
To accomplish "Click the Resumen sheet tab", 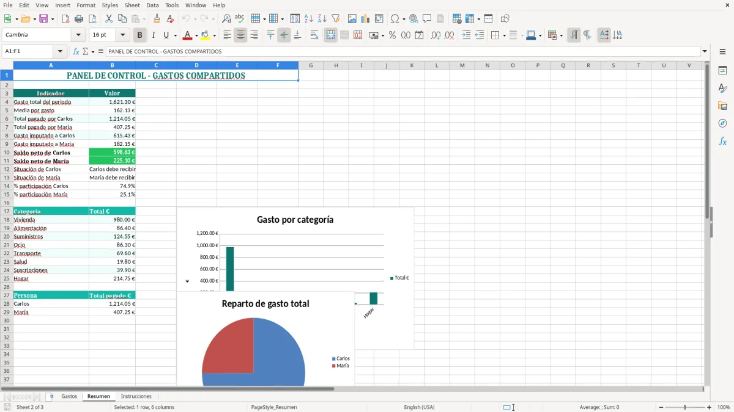I will (x=98, y=396).
